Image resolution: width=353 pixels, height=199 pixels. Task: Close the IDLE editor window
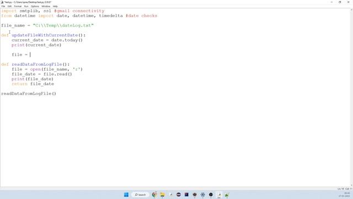coord(348,2)
